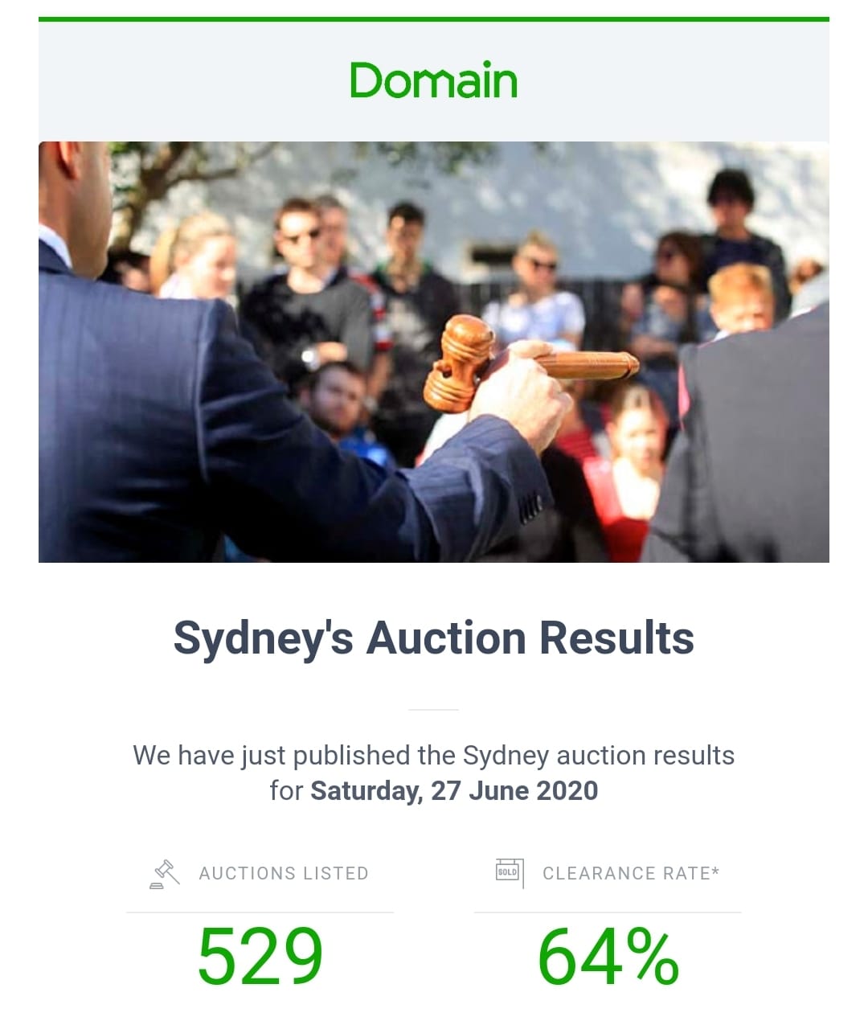Viewport: 868px width, 1021px height.
Task: Click the sold sign icon beside Clearance Rate
Action: (510, 873)
